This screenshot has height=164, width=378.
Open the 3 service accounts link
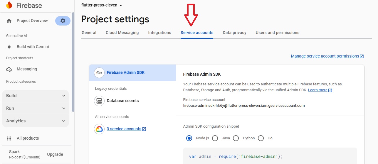click(124, 129)
